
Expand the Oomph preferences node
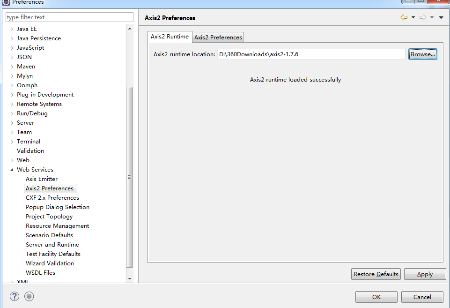tap(12, 85)
